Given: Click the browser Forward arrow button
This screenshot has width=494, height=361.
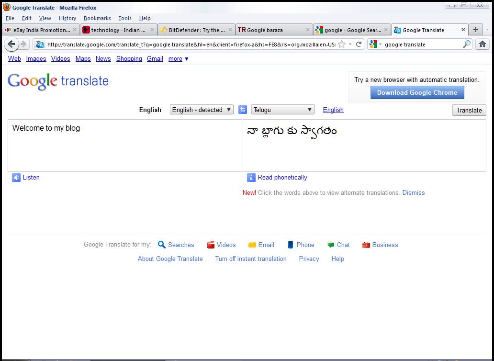Looking at the screenshot, I should point(23,45).
